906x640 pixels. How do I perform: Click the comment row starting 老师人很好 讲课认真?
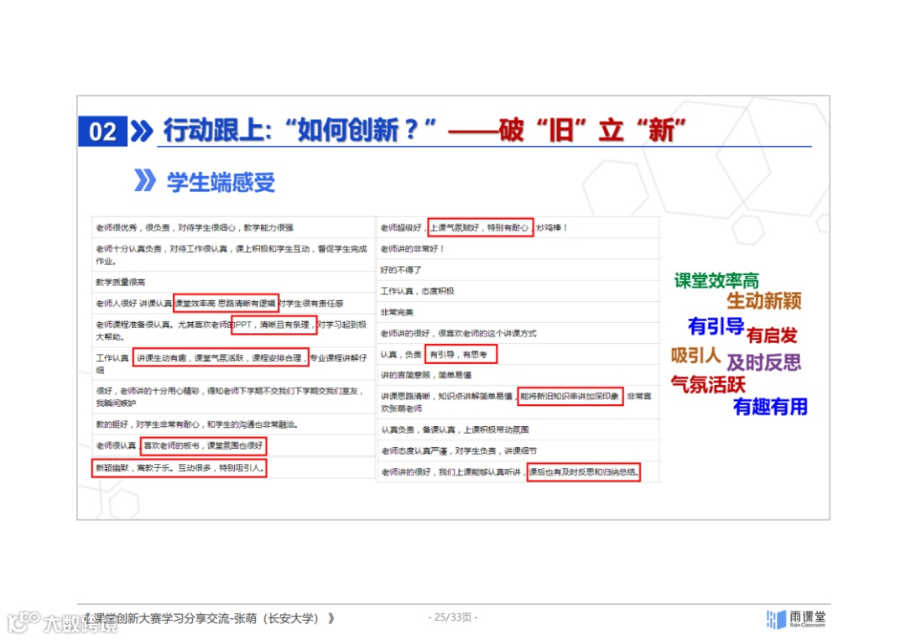pos(233,304)
